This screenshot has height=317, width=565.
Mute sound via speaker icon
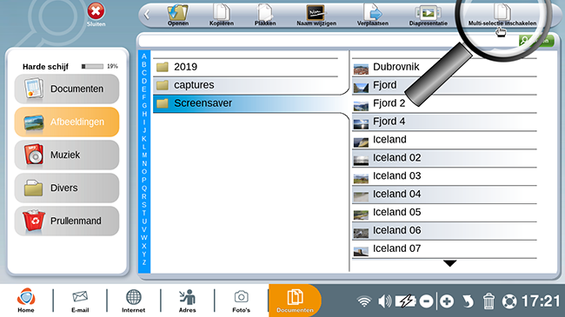click(384, 301)
